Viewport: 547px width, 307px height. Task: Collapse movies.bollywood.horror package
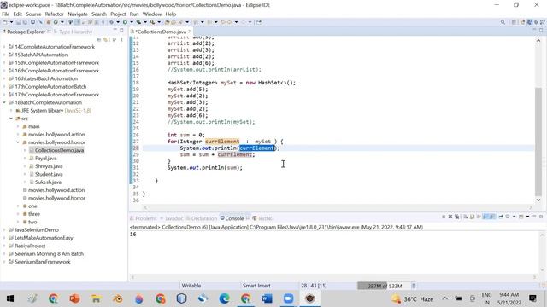18,142
